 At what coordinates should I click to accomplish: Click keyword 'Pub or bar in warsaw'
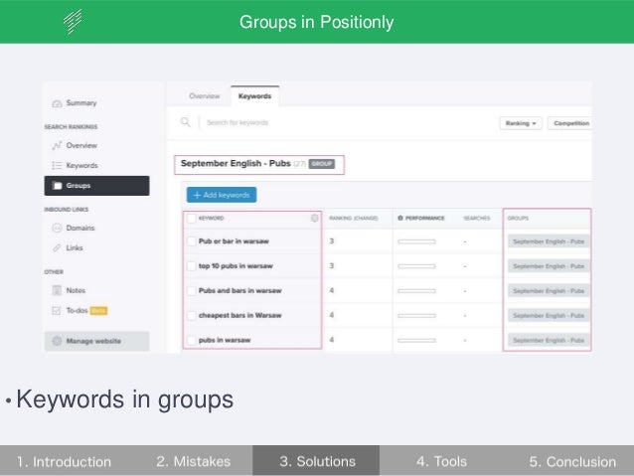(x=234, y=241)
